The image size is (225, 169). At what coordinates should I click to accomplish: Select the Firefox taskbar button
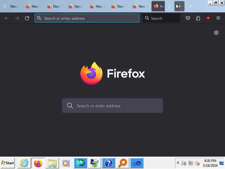(38, 163)
